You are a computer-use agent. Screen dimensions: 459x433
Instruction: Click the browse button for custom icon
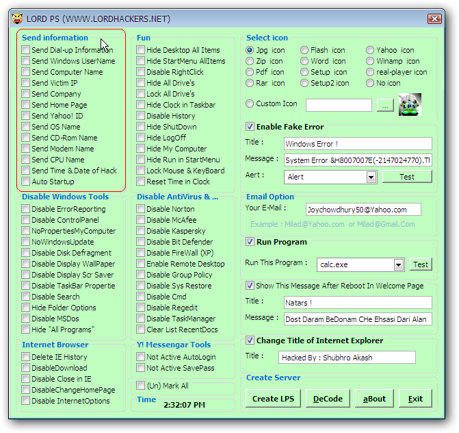coord(385,106)
